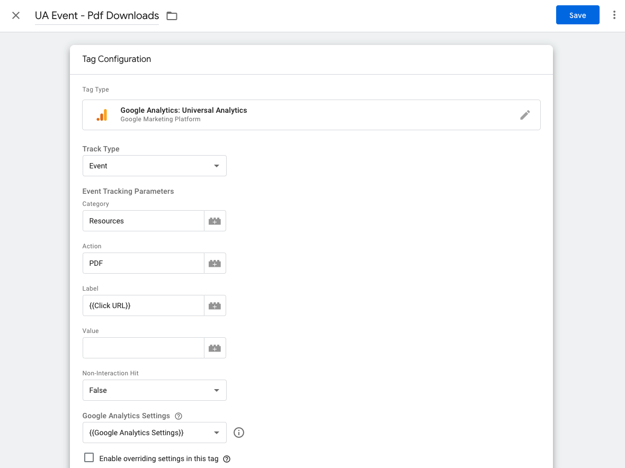Image resolution: width=625 pixels, height=468 pixels.
Task: Insert variable into the Label field
Action: 215,305
